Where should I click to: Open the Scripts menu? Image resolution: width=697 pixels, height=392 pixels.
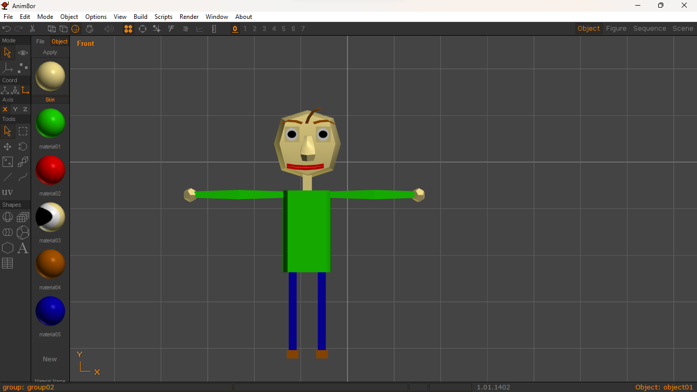coord(163,16)
